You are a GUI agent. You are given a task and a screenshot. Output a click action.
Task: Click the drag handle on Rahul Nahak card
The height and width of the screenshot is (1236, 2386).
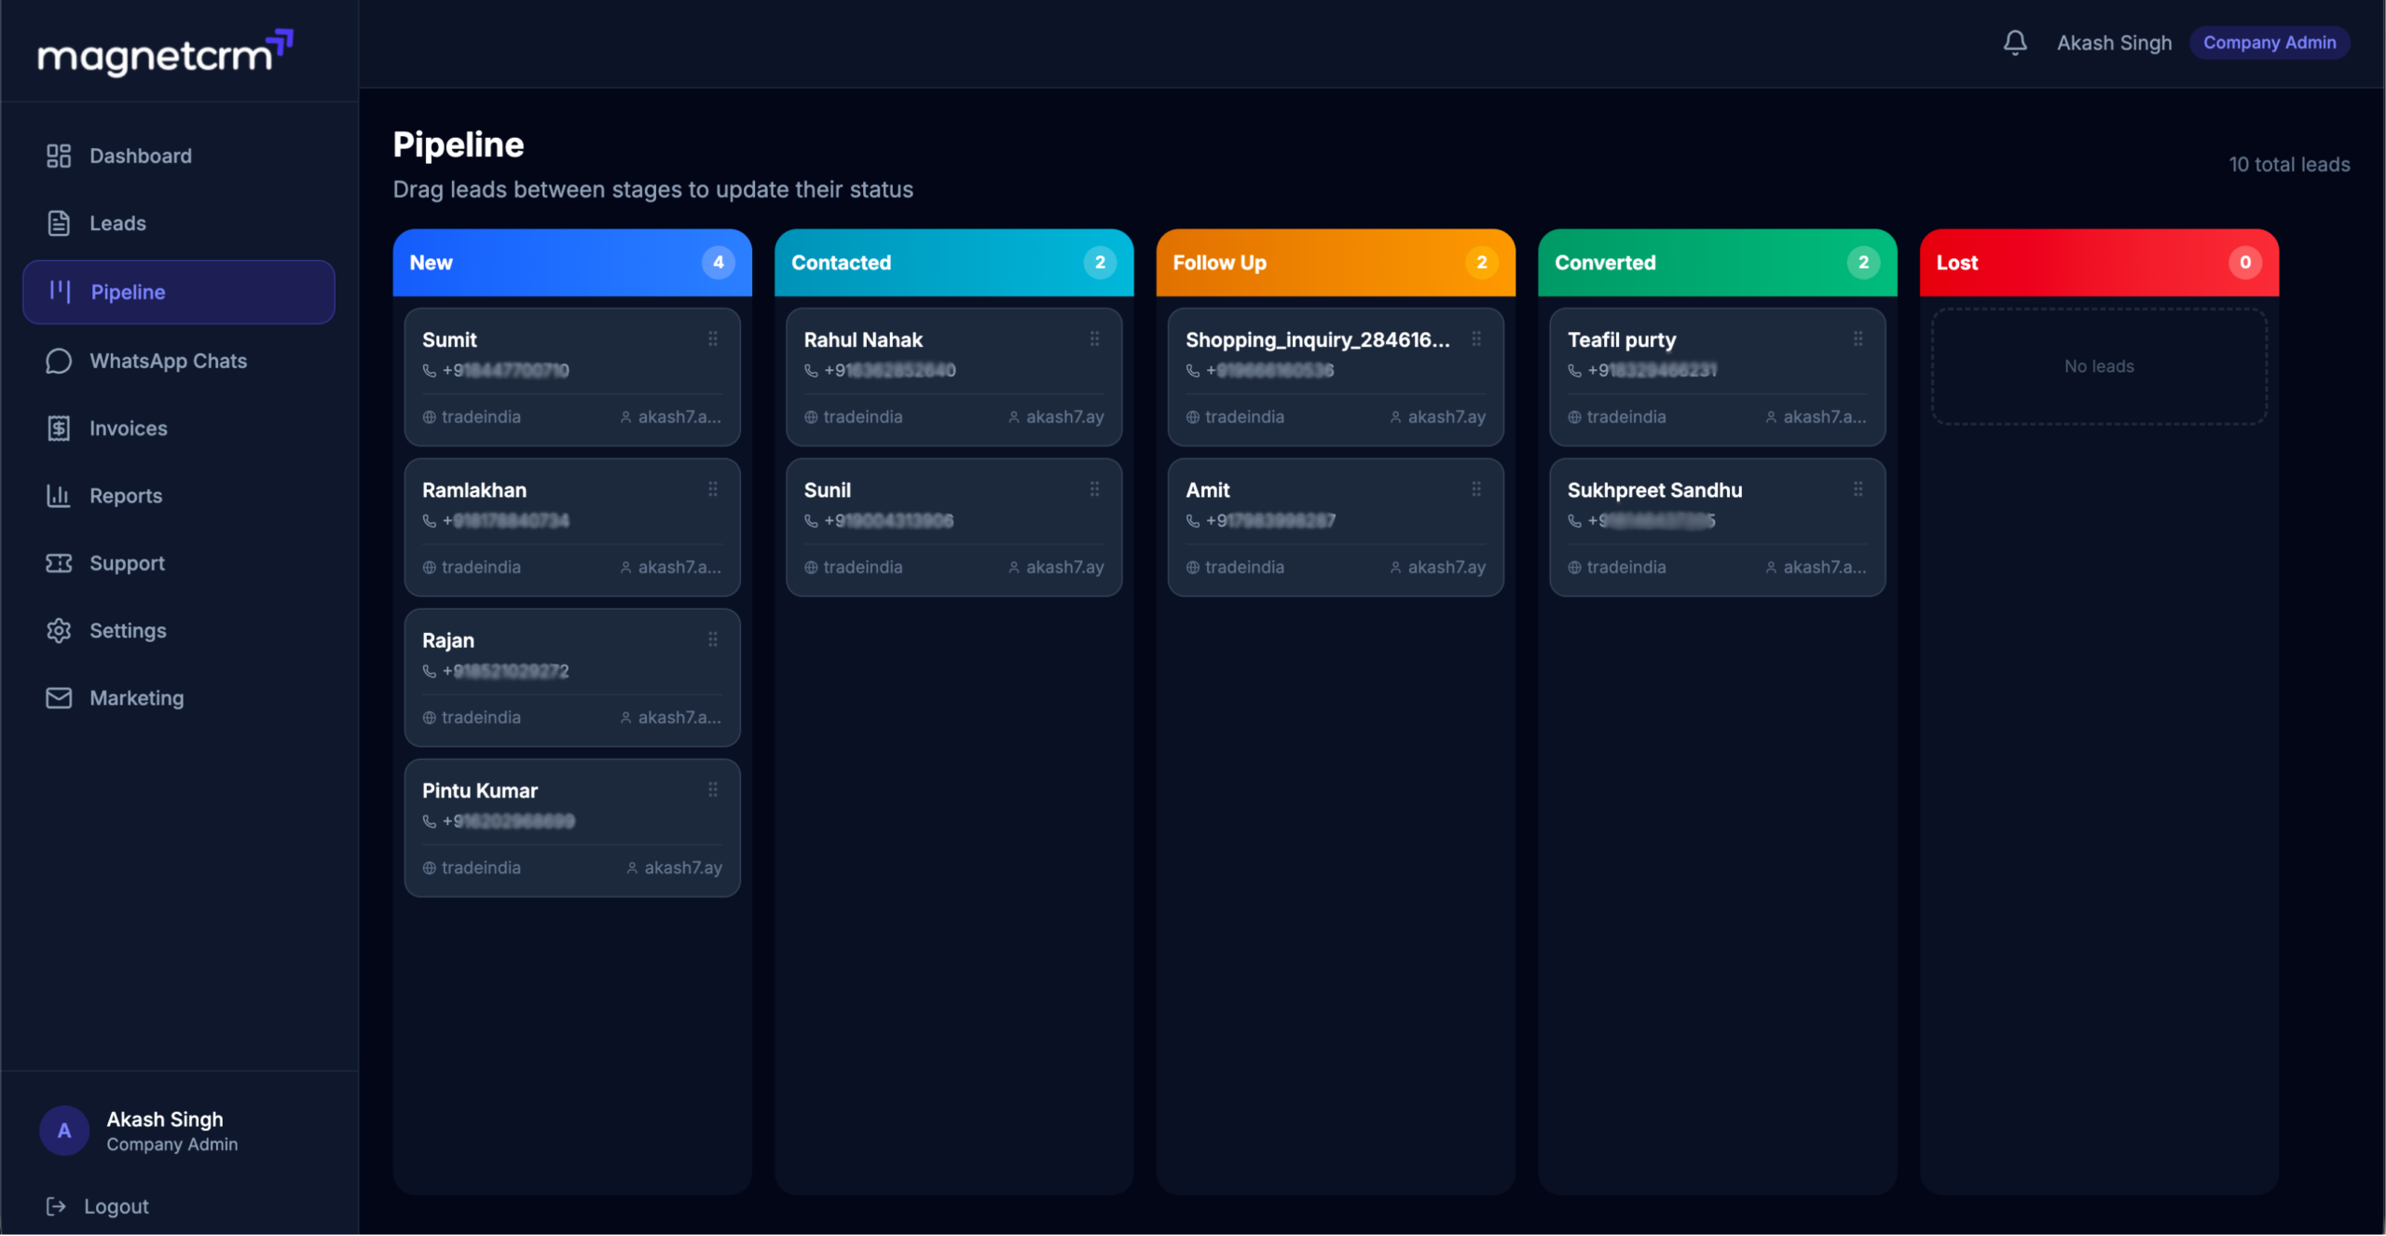[1094, 339]
